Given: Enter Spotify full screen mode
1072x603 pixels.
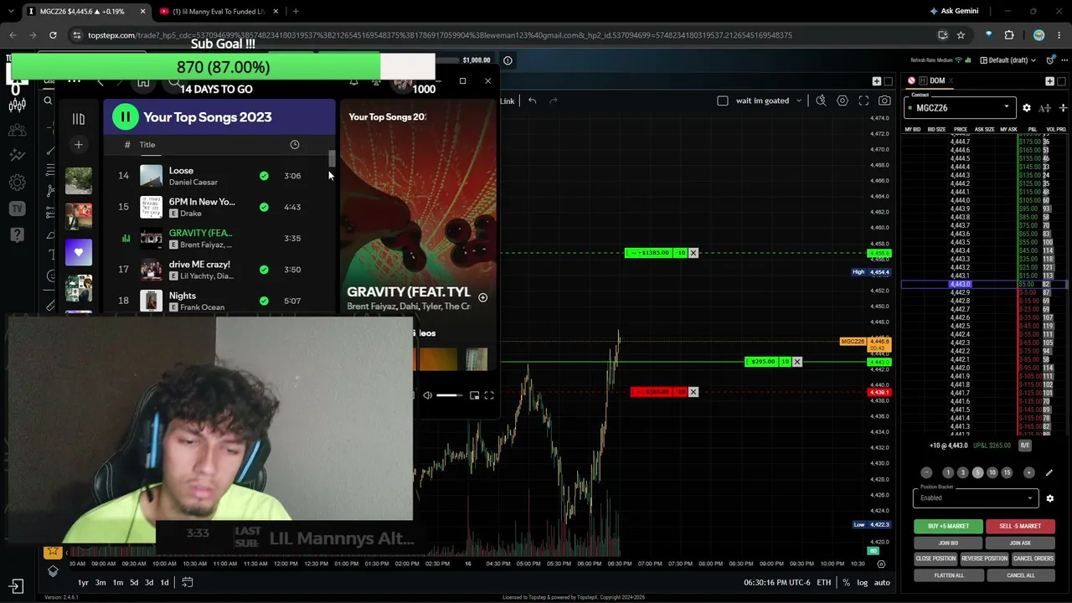Looking at the screenshot, I should [x=489, y=395].
